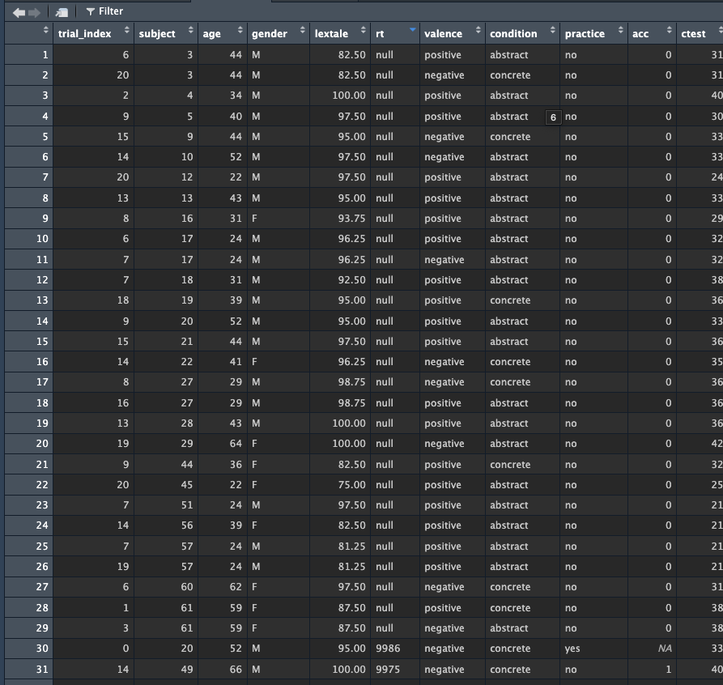Sort by the practice column arrows
The height and width of the screenshot is (685, 723).
click(621, 31)
